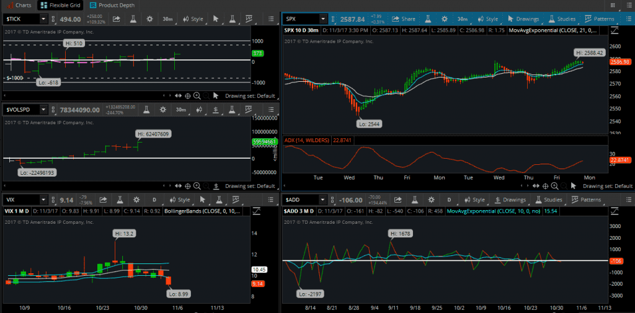Screen dimensions: 635x313
Task: Zoom in using magnifier below $TICK chart
Action: click(197, 96)
